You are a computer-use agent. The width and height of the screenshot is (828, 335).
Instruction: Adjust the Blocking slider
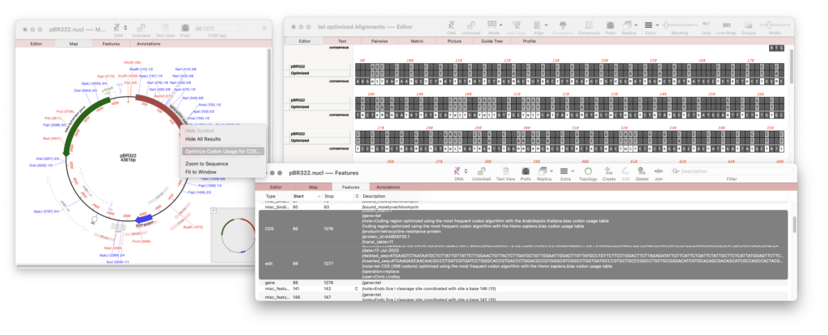[x=679, y=24]
